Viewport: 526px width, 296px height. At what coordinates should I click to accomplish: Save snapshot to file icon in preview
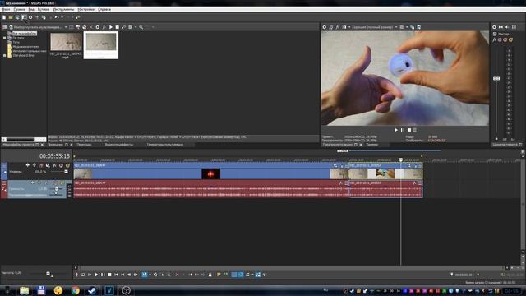(x=419, y=27)
